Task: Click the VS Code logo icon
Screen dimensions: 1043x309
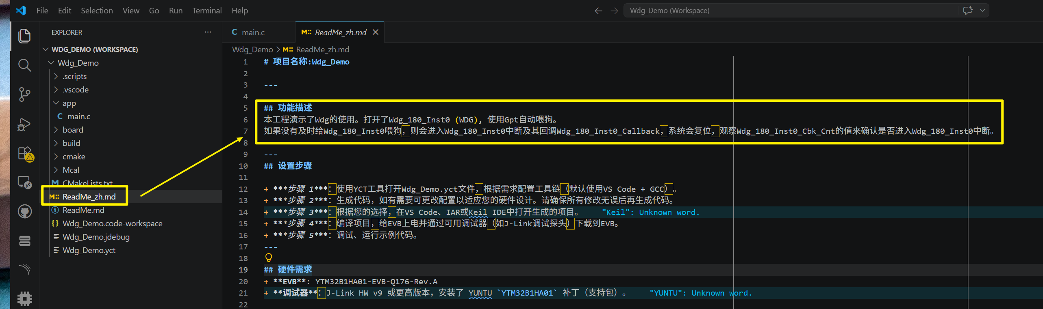Action: tap(21, 11)
